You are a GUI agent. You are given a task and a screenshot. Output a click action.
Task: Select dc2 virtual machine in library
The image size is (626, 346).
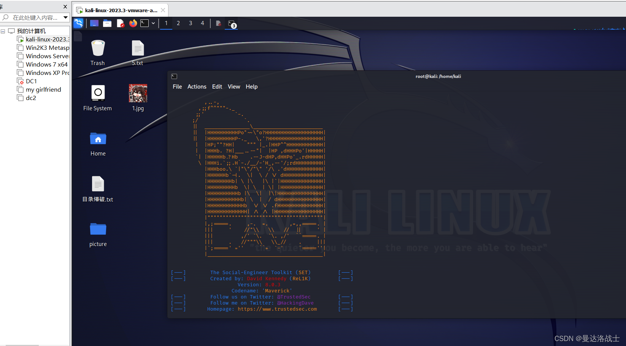27,98
